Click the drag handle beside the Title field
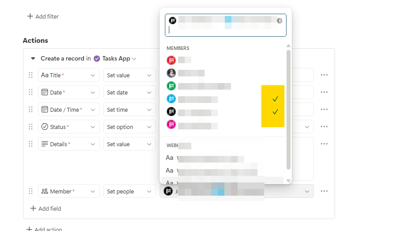This screenshot has width=410, height=231. point(30,75)
